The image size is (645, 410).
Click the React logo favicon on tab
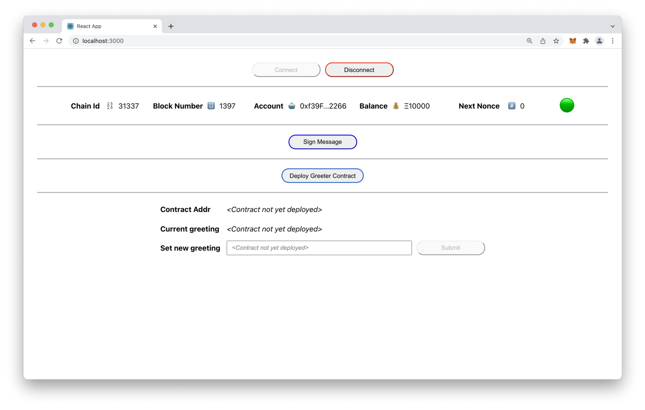tap(70, 26)
